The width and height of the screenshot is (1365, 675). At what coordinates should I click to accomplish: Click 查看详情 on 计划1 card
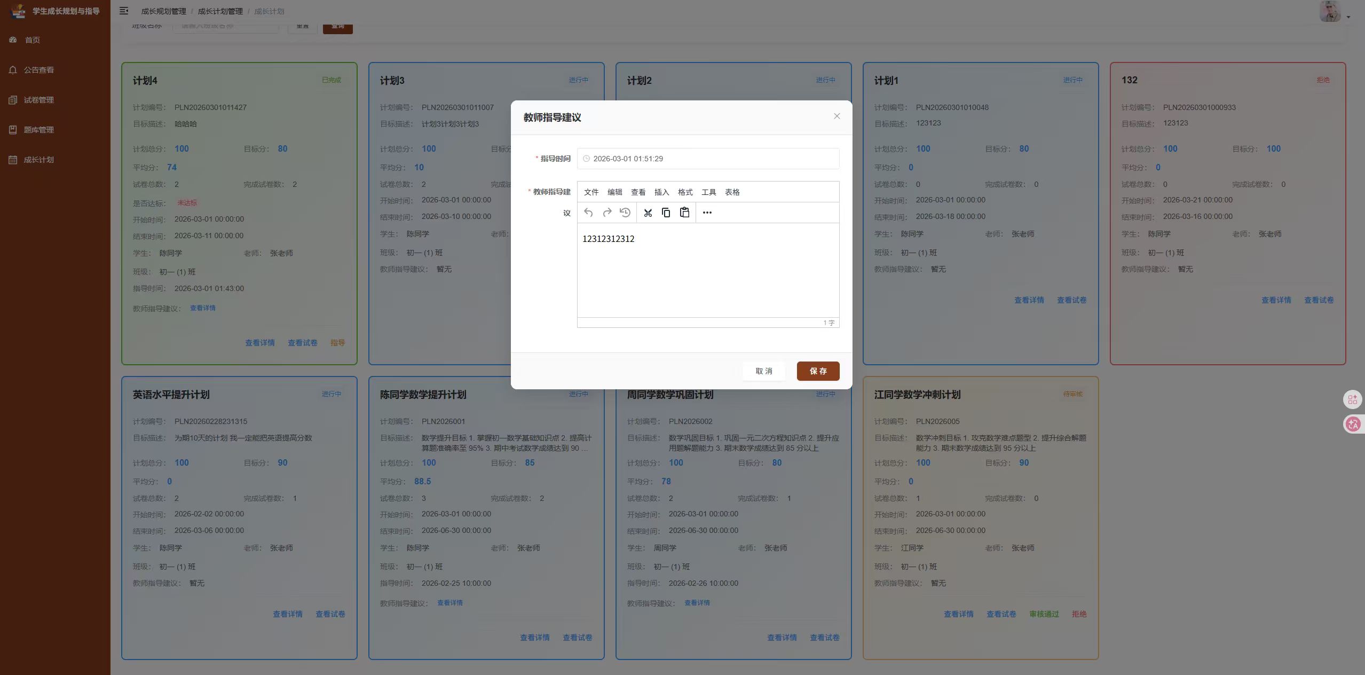[1029, 300]
